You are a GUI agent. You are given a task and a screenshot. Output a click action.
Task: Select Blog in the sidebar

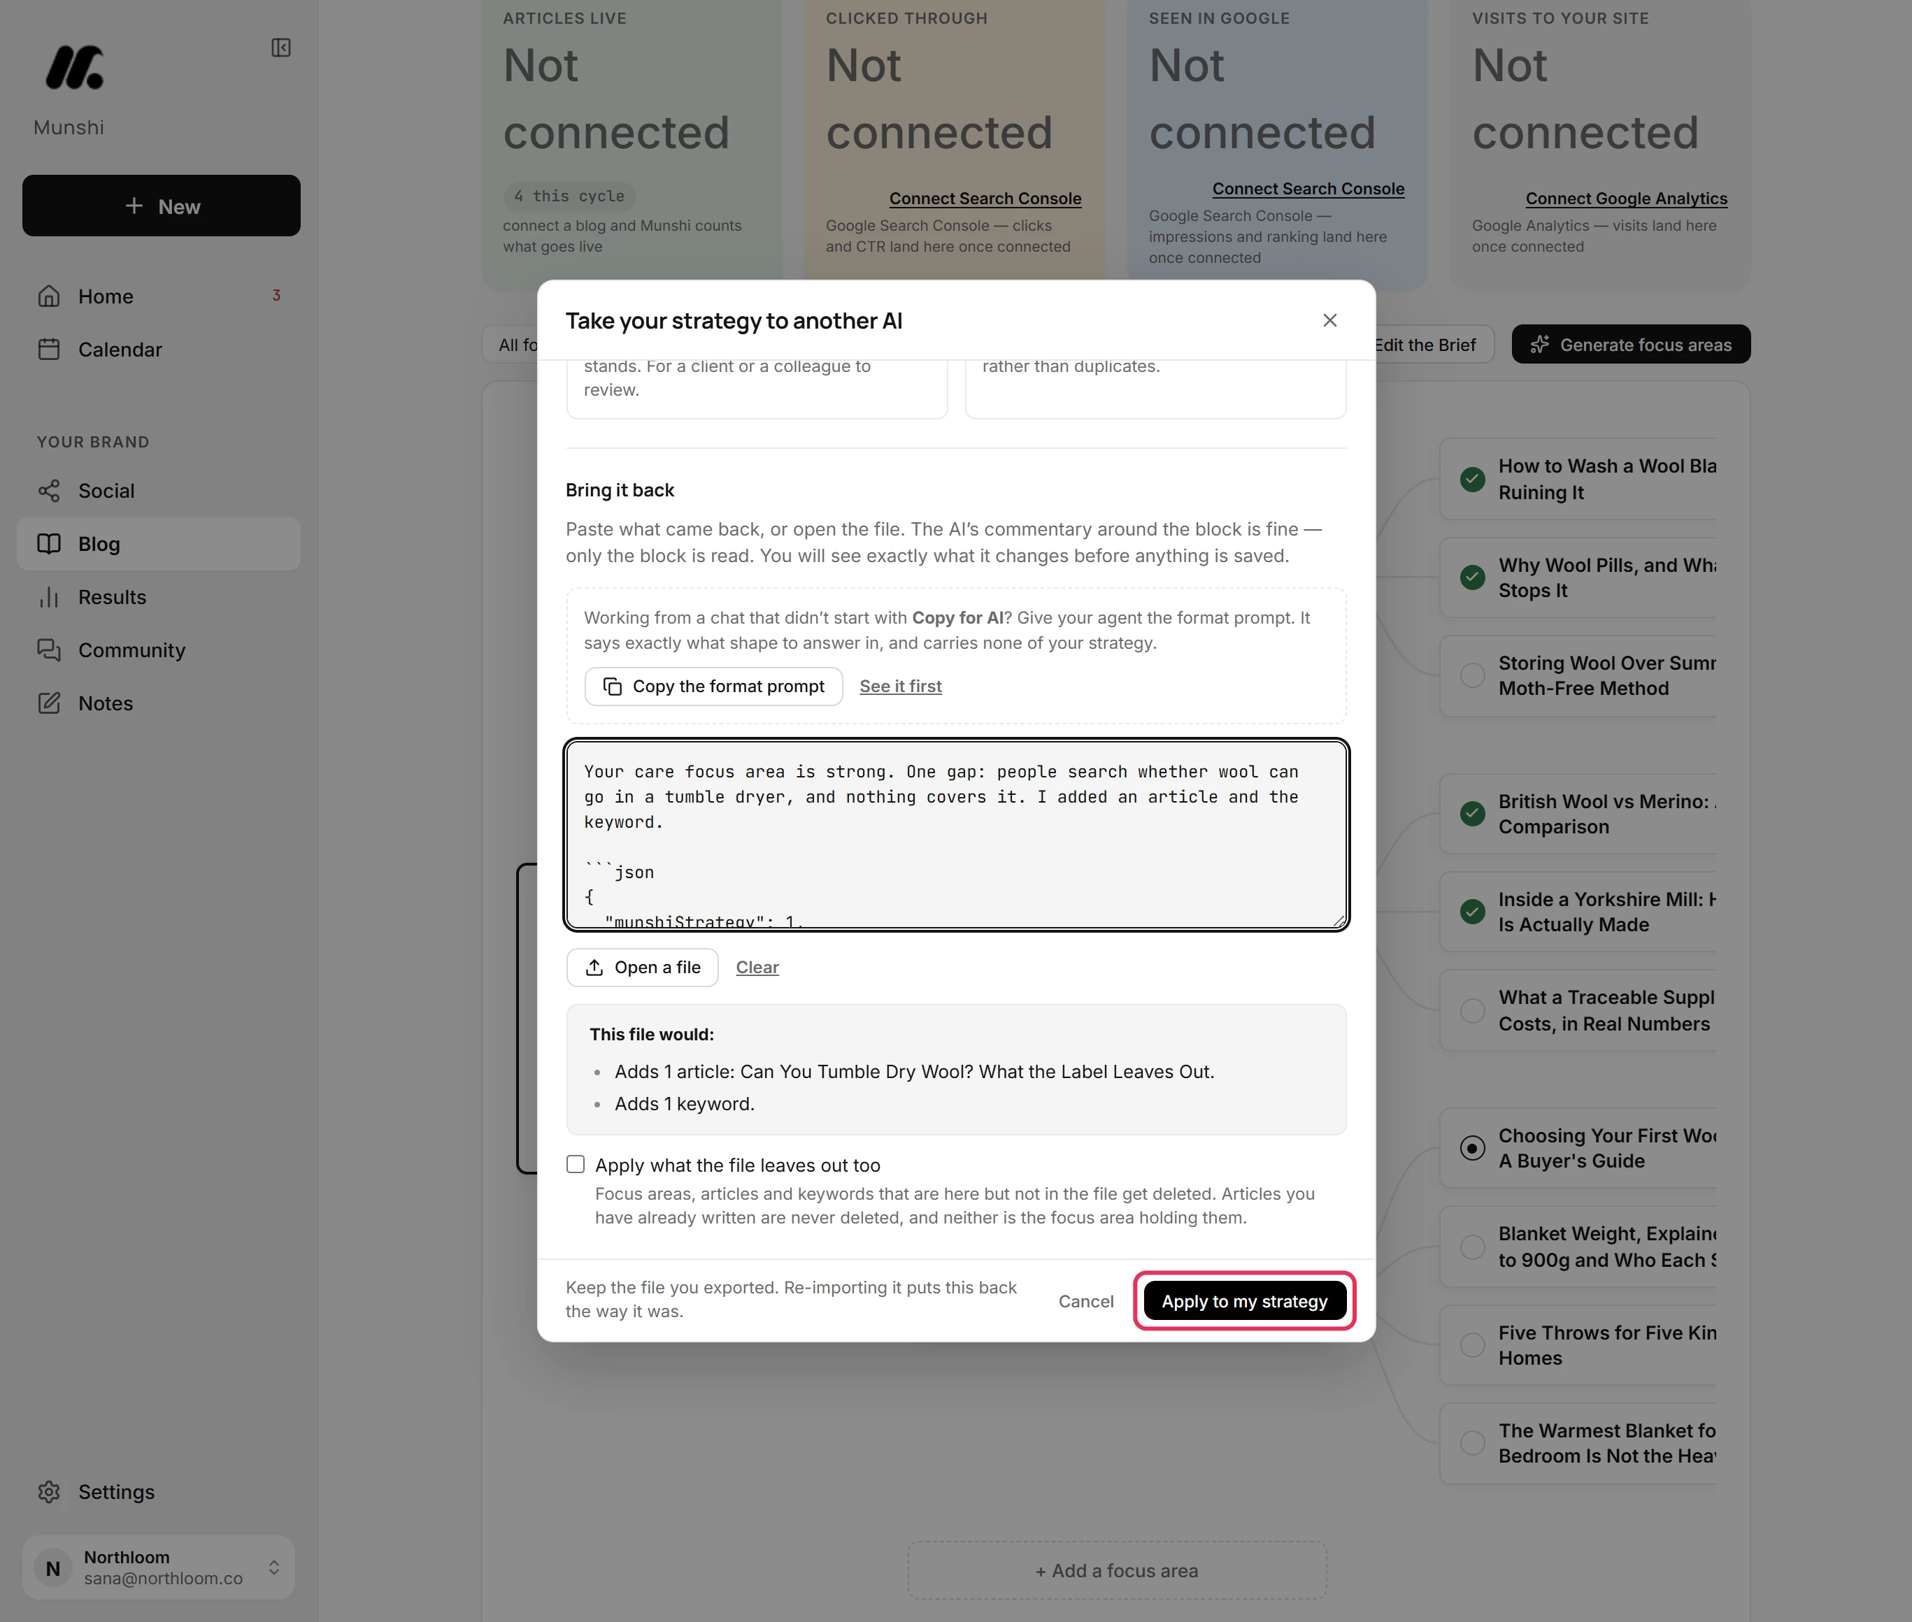[x=158, y=545]
